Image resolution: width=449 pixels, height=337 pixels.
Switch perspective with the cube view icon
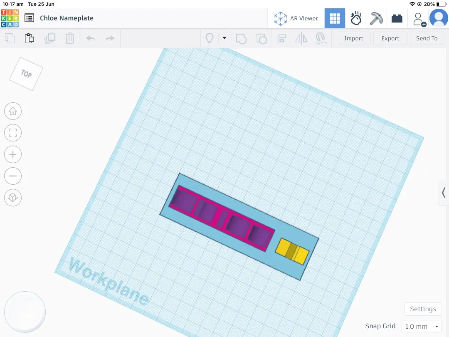click(x=13, y=198)
